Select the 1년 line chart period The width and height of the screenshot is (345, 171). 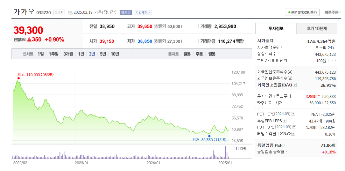click(81, 54)
